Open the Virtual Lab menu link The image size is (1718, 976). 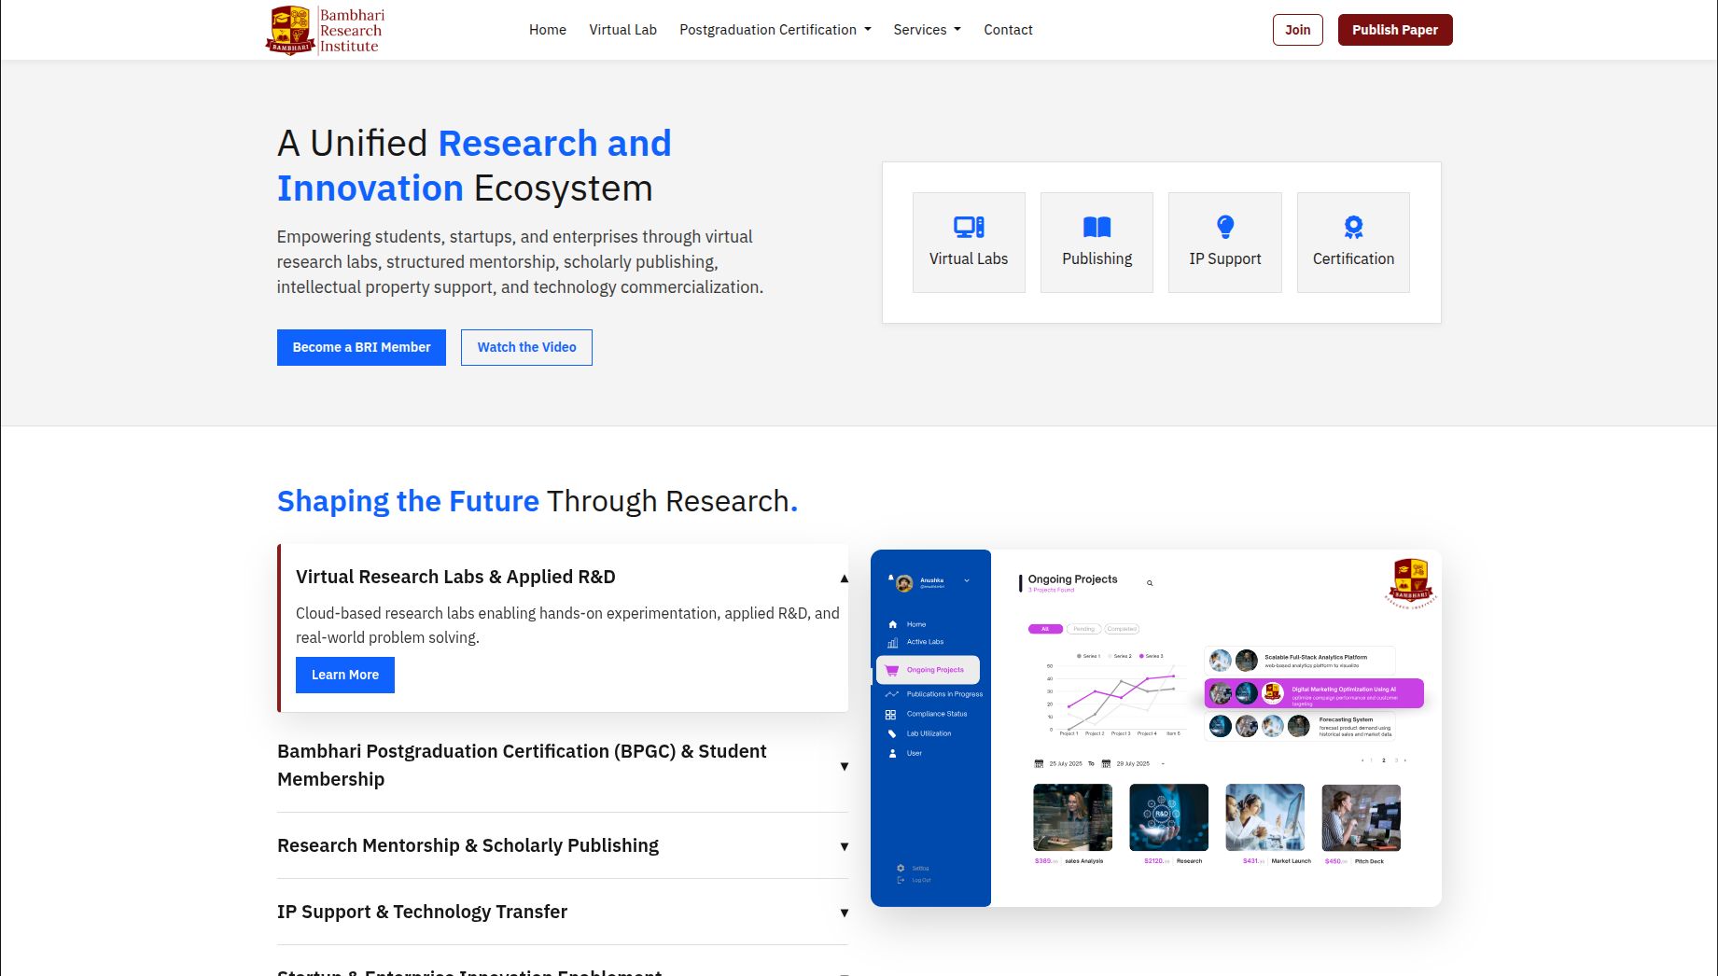click(x=622, y=30)
